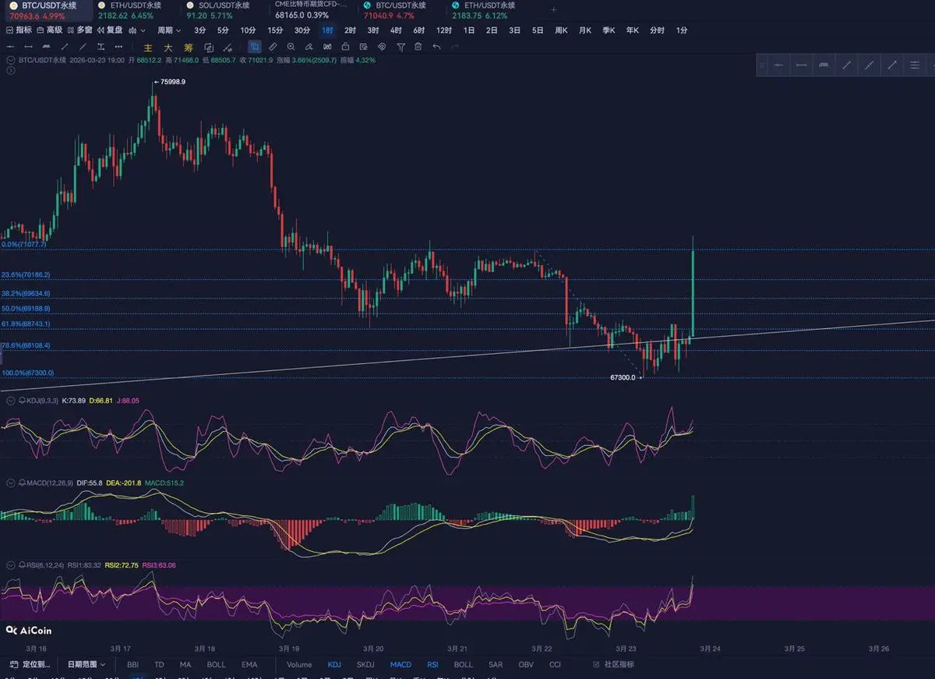Switch to the BTC/USDT永续 71040.9 tab
The width and height of the screenshot is (935, 679).
click(x=395, y=10)
